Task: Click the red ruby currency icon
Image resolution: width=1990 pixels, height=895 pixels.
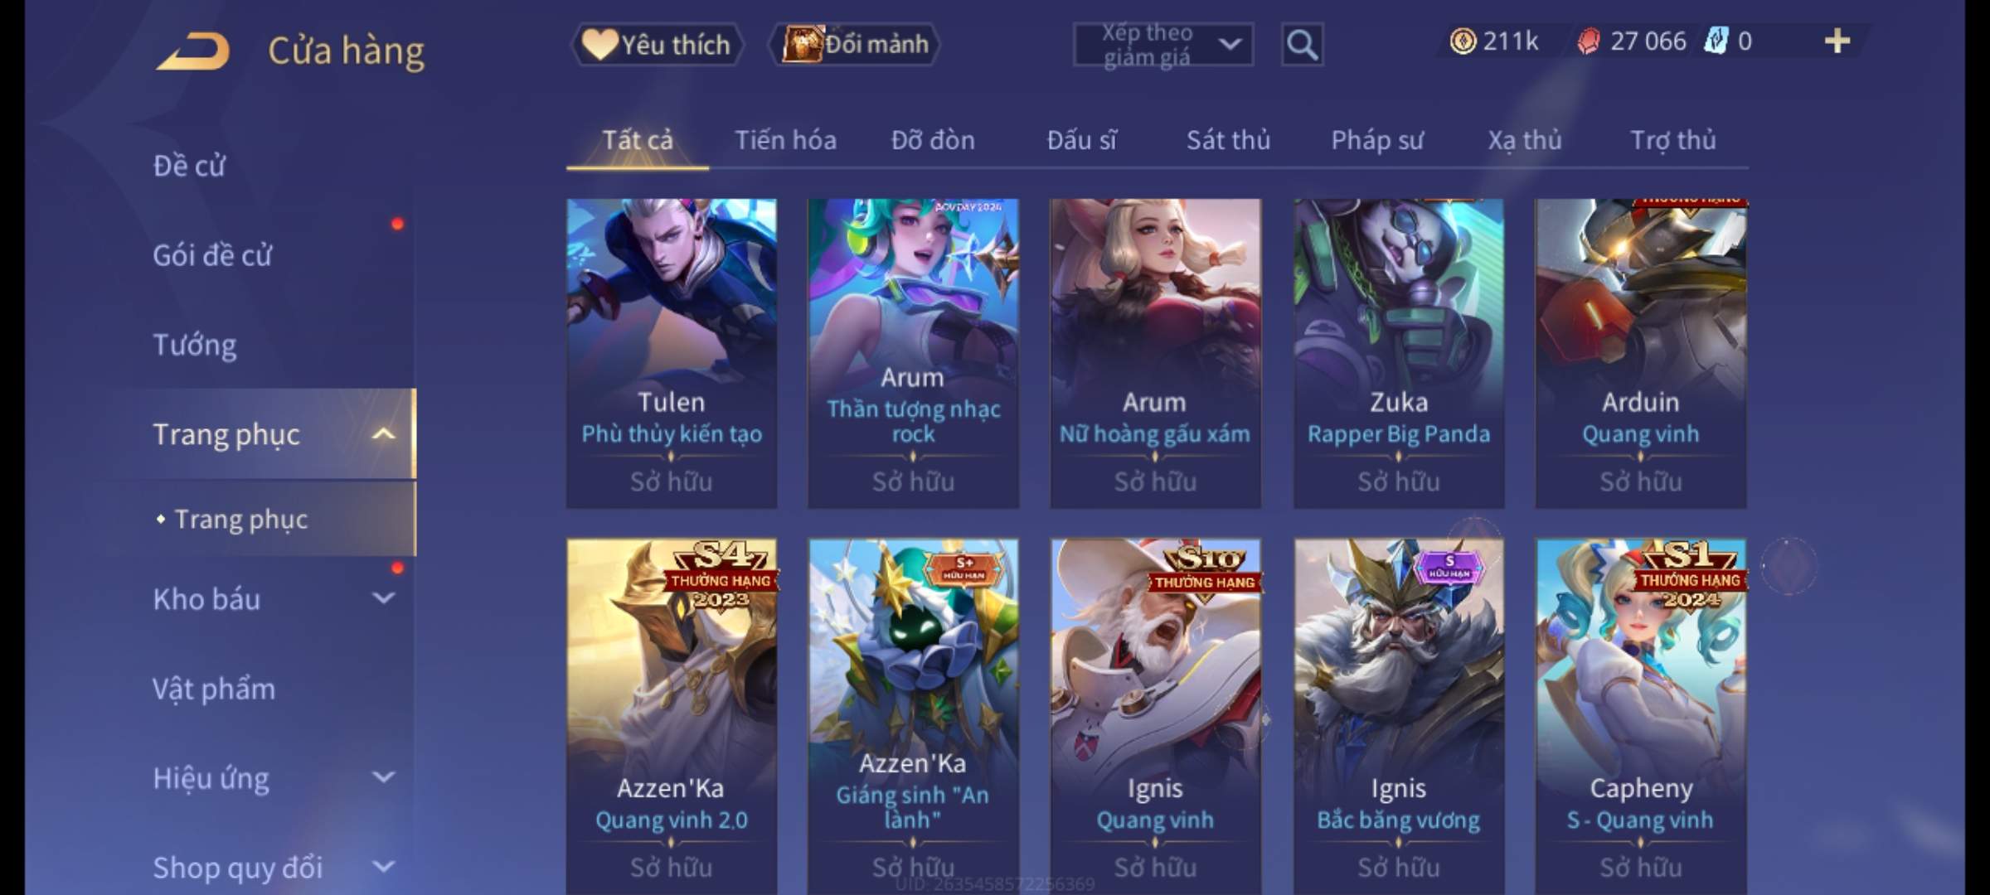Action: coord(1589,41)
